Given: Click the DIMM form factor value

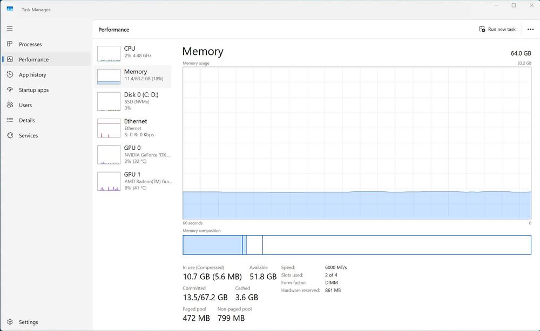Looking at the screenshot, I should point(332,282).
